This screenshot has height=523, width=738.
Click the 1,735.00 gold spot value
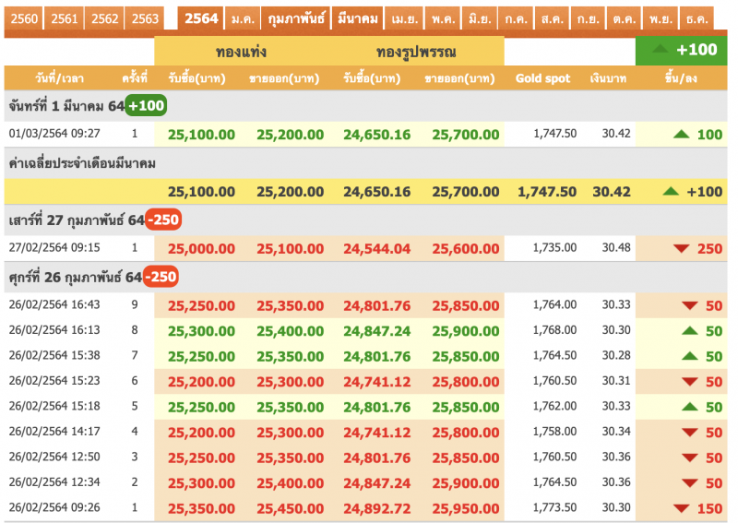554,247
